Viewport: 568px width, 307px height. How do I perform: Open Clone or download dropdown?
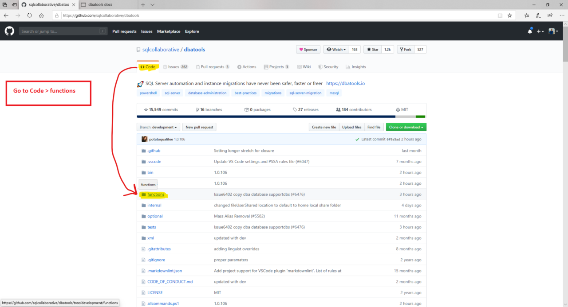[406, 127]
